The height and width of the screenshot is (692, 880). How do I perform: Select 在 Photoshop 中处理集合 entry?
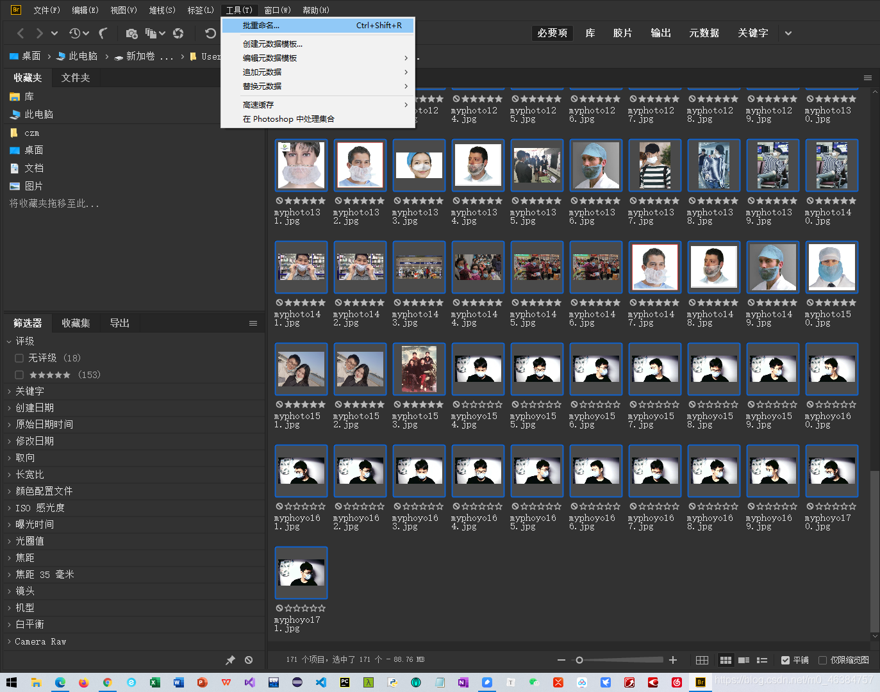pyautogui.click(x=318, y=119)
